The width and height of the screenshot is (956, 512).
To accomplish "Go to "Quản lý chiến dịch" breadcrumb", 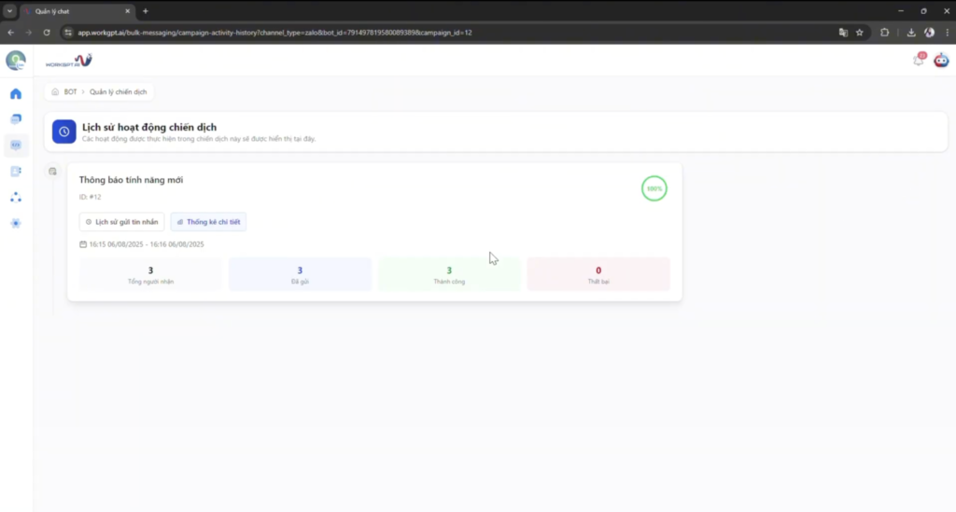I will 119,92.
